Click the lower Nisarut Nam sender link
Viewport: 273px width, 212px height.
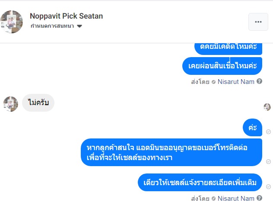click(x=235, y=198)
